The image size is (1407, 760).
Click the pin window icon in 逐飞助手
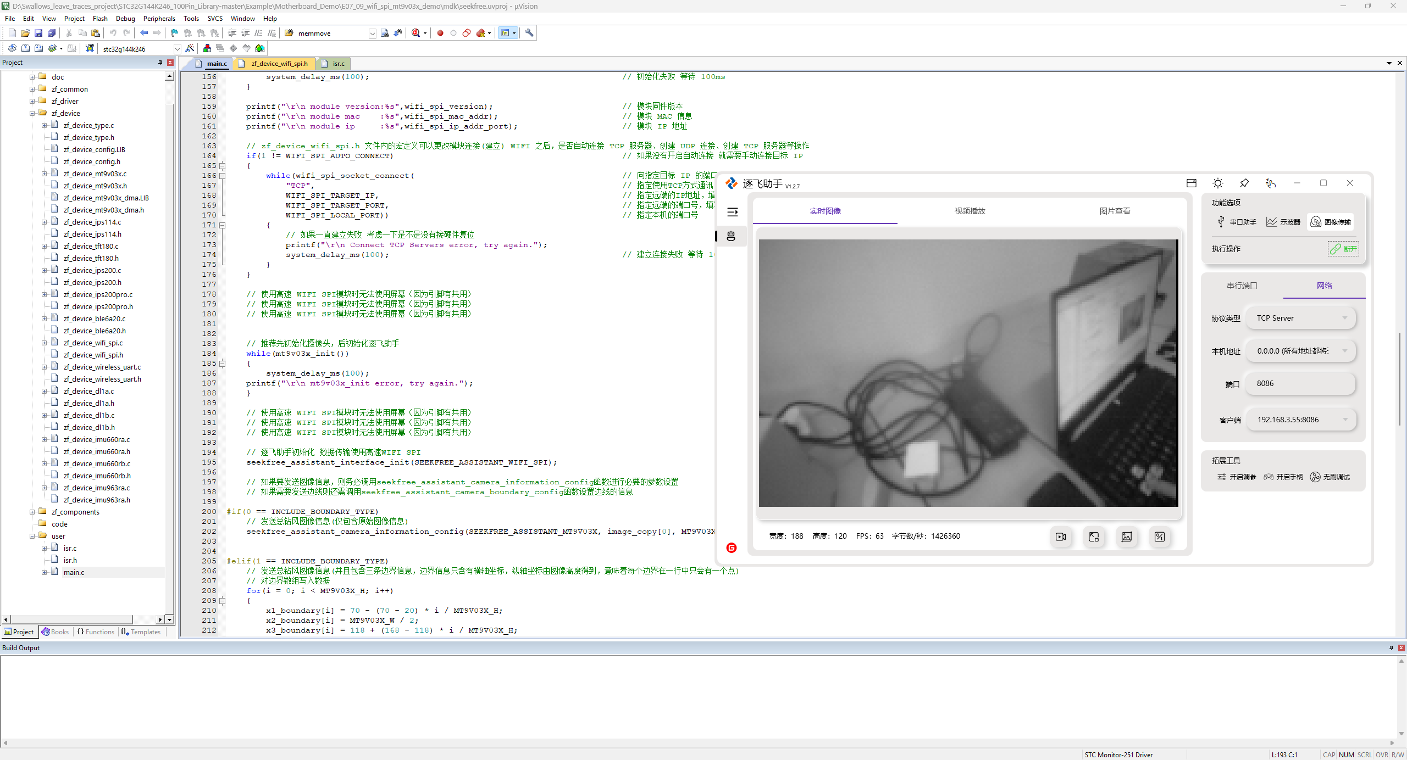(1244, 183)
